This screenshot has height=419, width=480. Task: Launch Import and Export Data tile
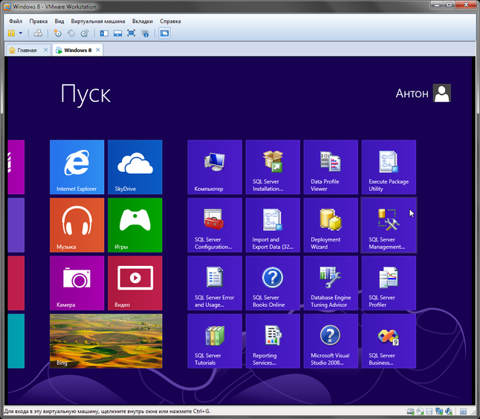[273, 225]
